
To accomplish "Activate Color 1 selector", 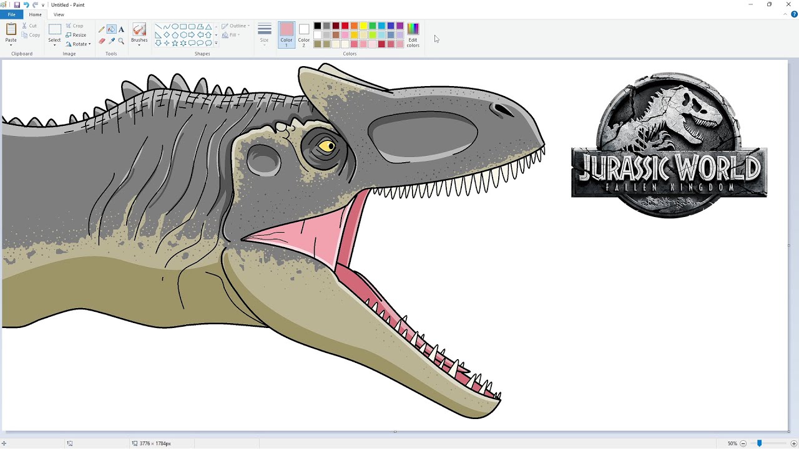I will point(287,35).
